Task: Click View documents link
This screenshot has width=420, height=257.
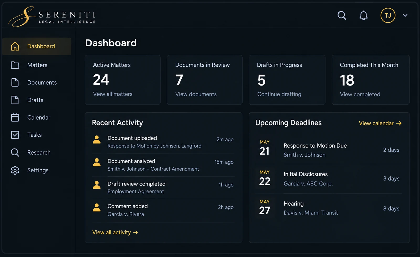Action: (196, 94)
